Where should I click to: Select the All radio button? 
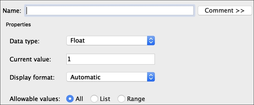tap(70, 99)
